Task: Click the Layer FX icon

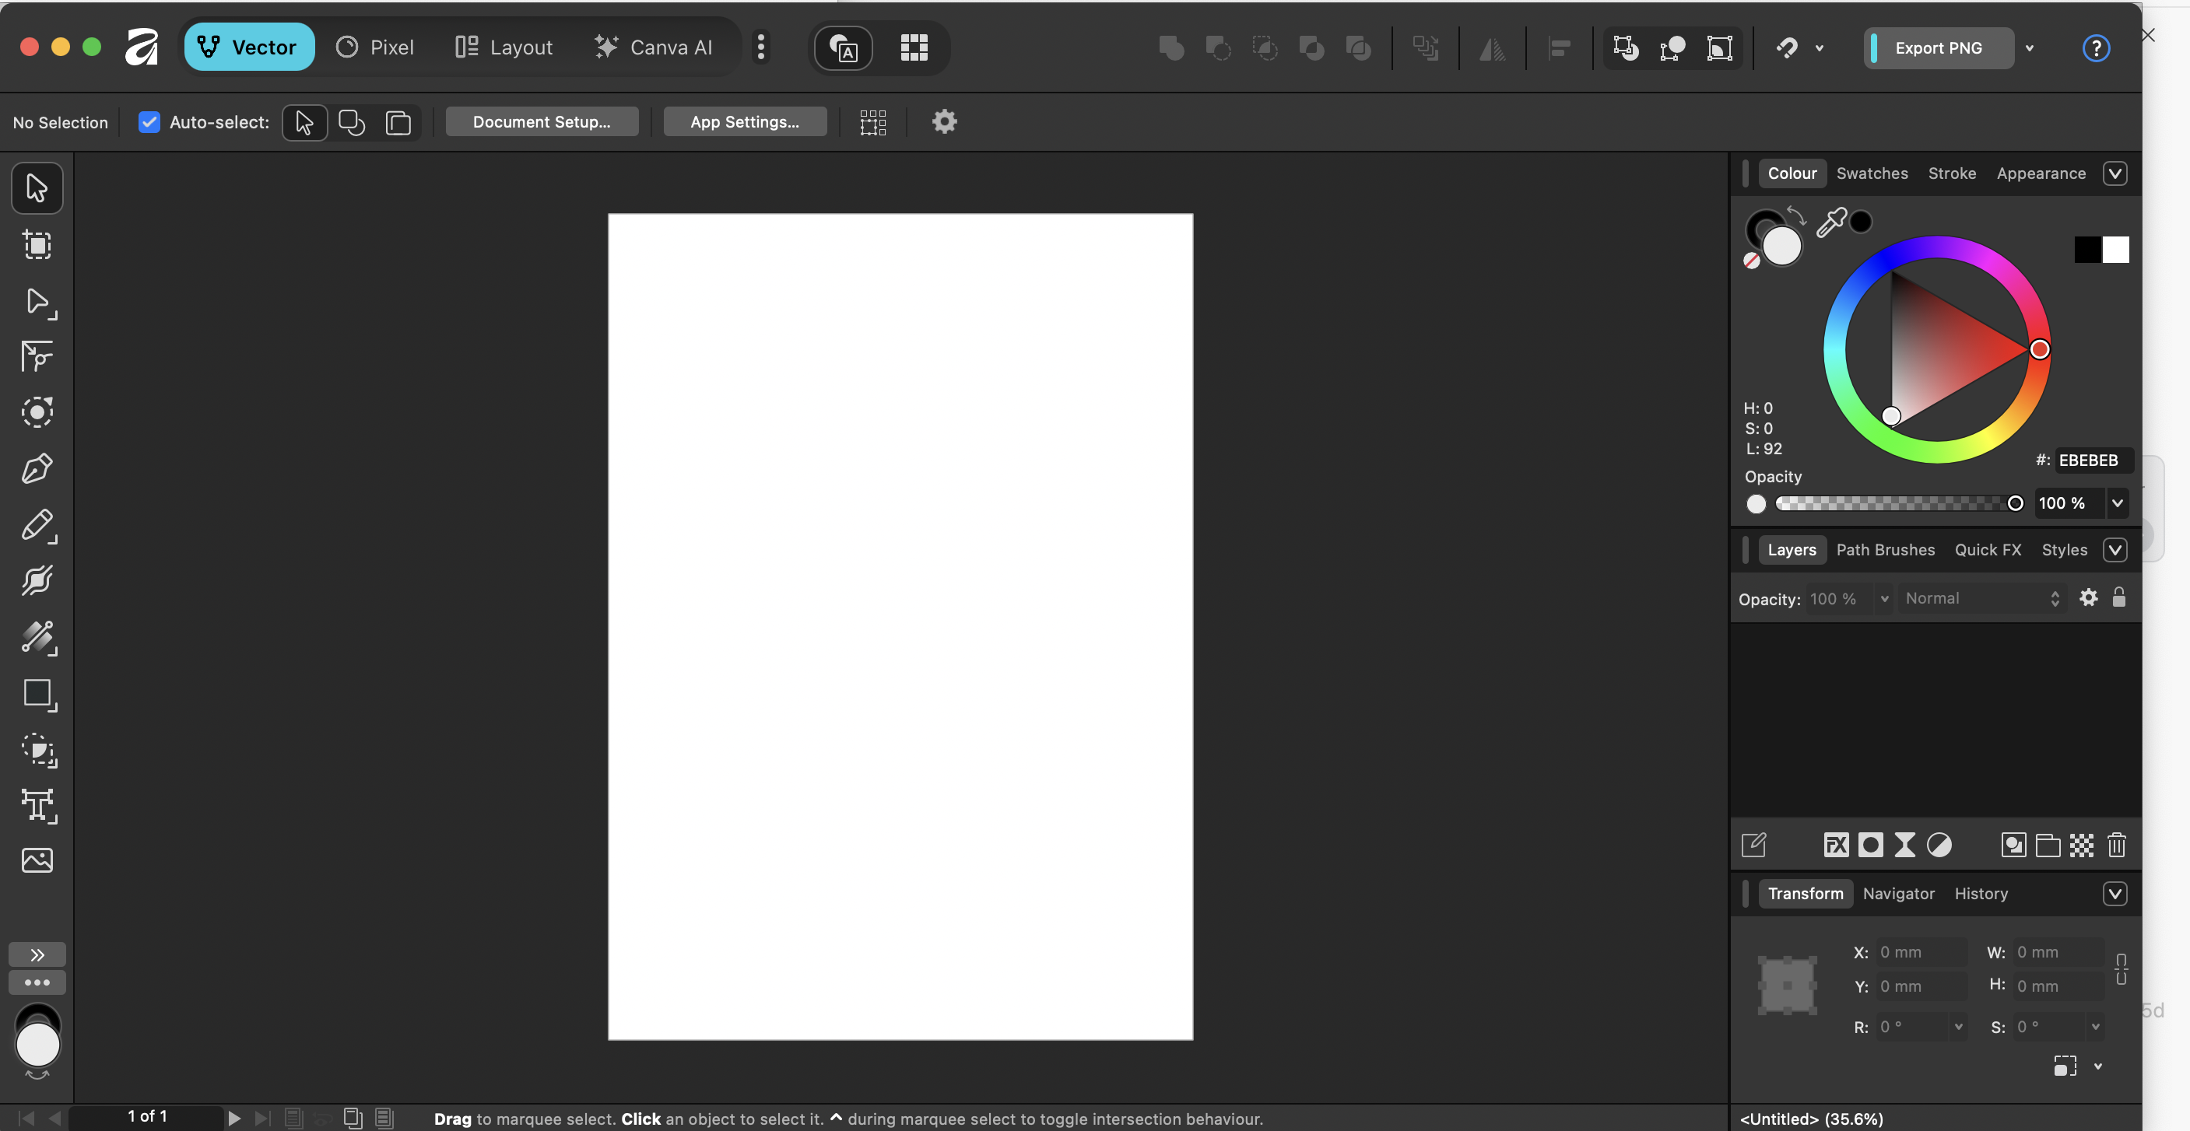Action: click(x=1835, y=845)
